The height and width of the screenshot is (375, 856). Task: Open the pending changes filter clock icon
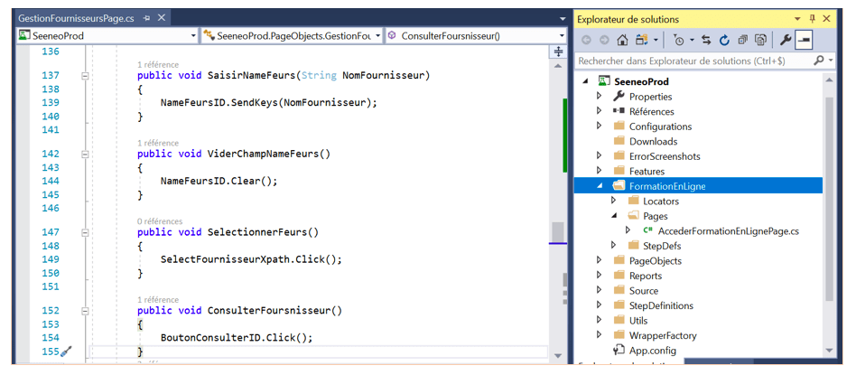679,40
